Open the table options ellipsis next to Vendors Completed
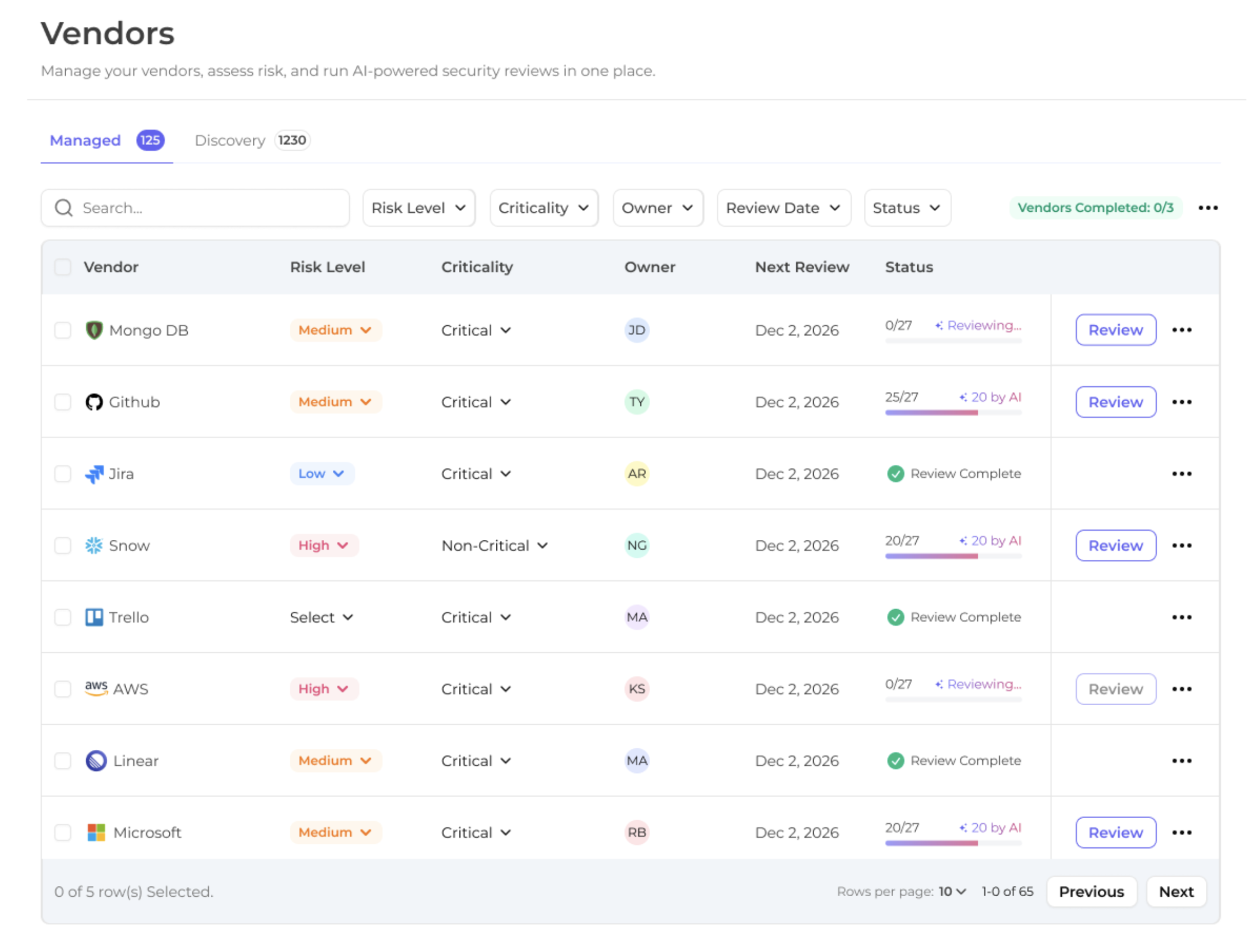 coord(1208,208)
